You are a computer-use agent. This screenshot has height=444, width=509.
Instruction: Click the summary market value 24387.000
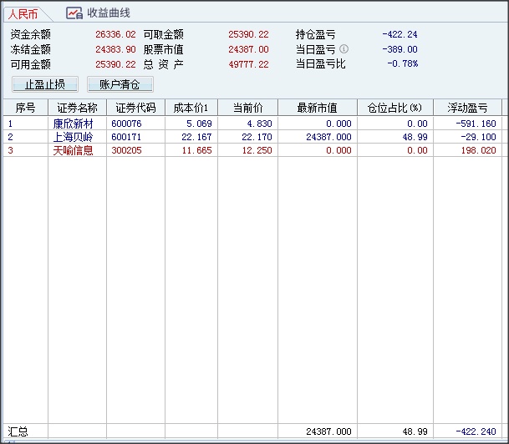click(328, 431)
